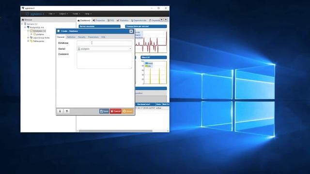Expand the postgres database node

pos(31,34)
